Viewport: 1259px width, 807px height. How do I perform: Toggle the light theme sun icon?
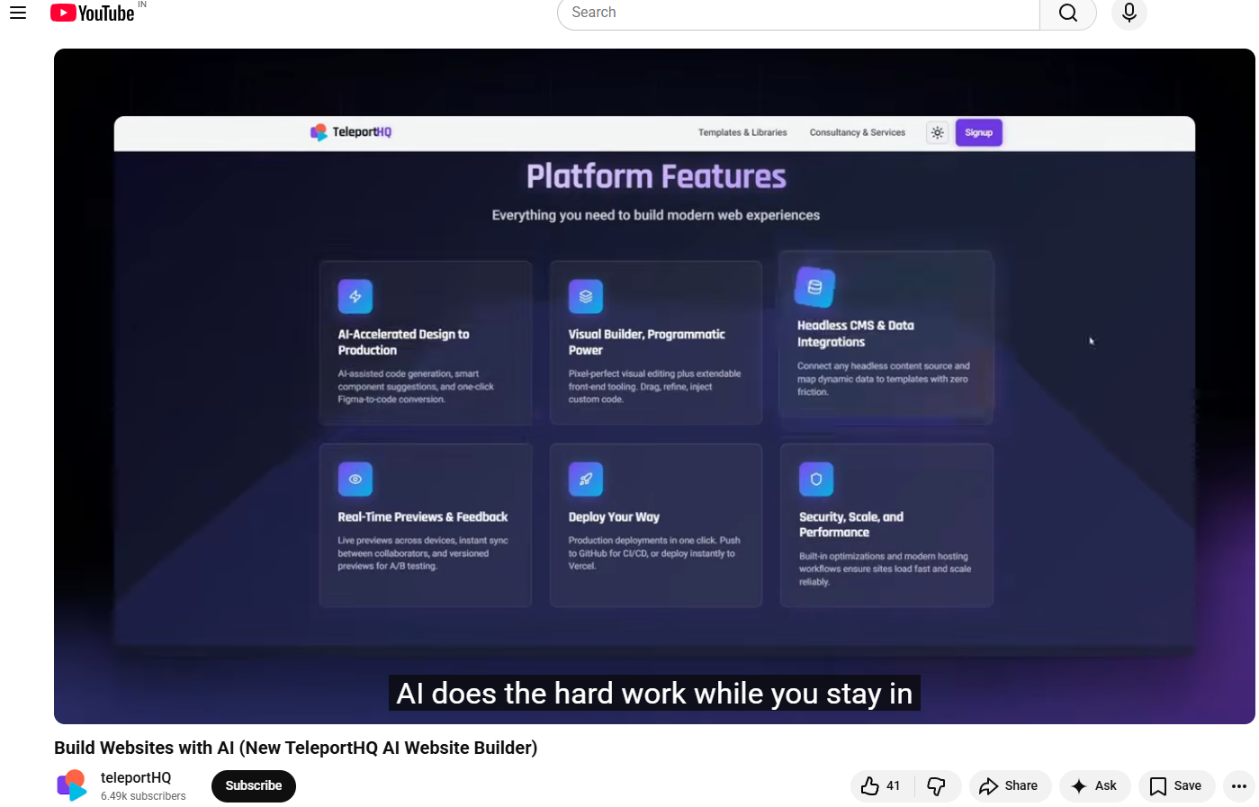(x=938, y=132)
